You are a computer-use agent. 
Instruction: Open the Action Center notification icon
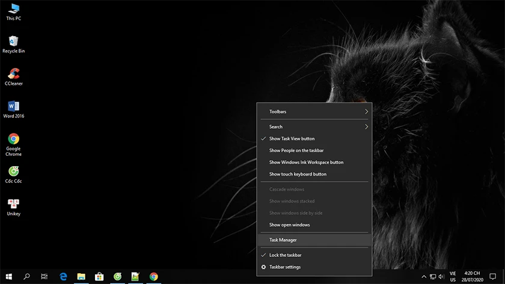tap(493, 277)
